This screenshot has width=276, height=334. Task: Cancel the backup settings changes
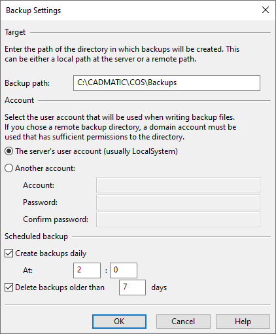pos(183,322)
